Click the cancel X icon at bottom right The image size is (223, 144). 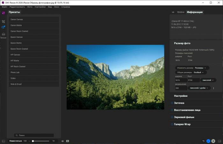(213, 141)
